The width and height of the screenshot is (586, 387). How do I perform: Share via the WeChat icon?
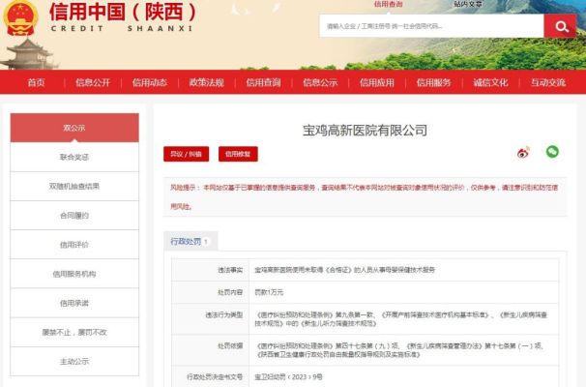pos(552,152)
